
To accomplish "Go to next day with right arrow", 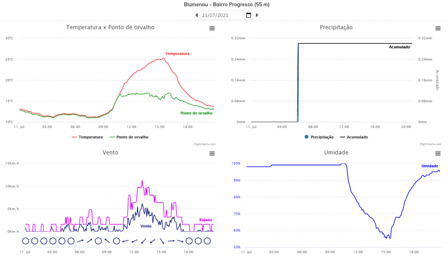I will (x=257, y=15).
